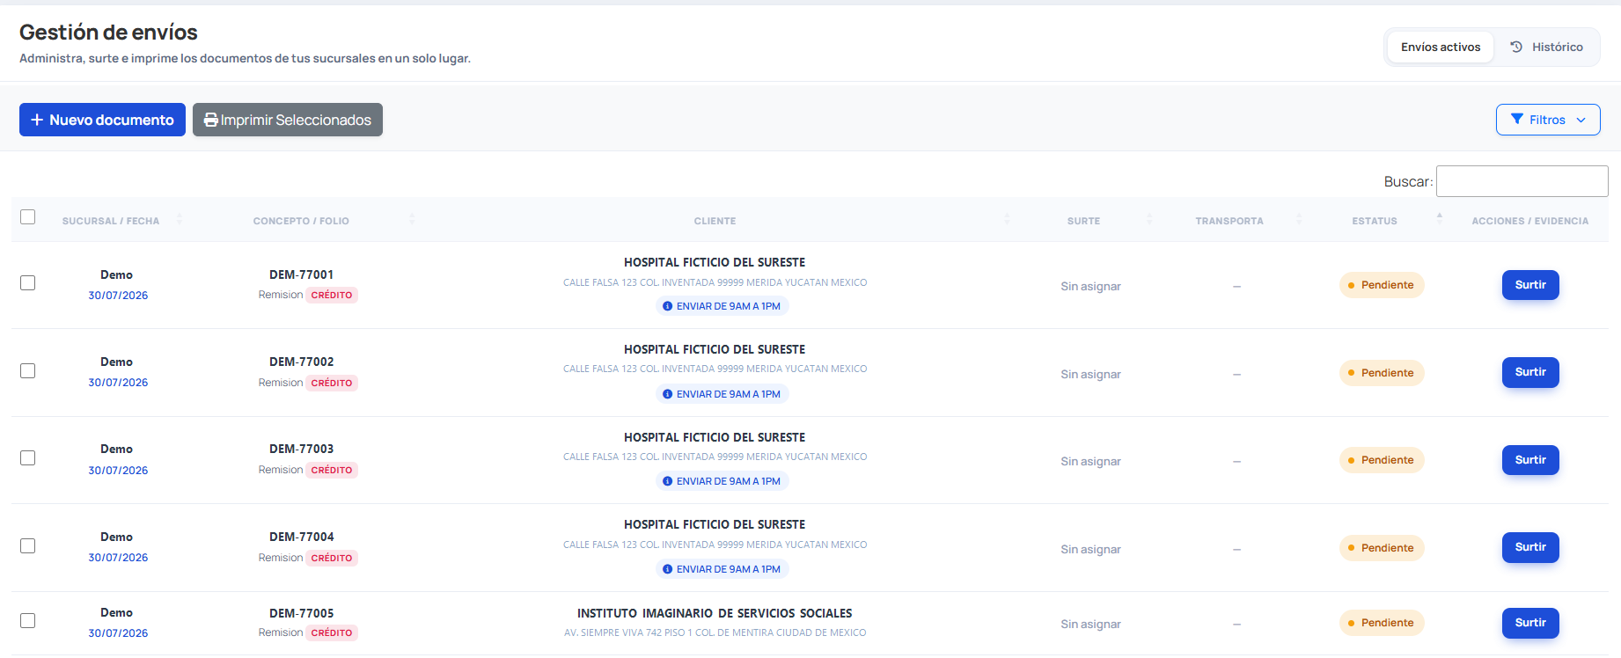
Task: Click the clock icon beside Histórico
Action: tap(1516, 47)
